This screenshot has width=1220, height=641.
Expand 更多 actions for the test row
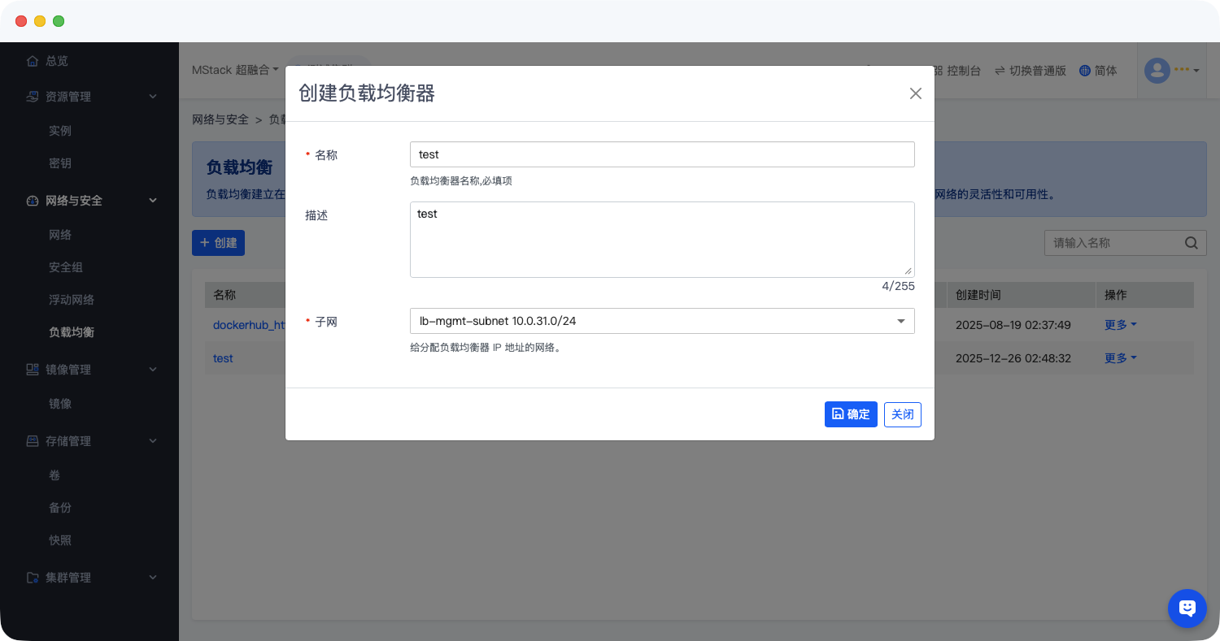[x=1120, y=358]
